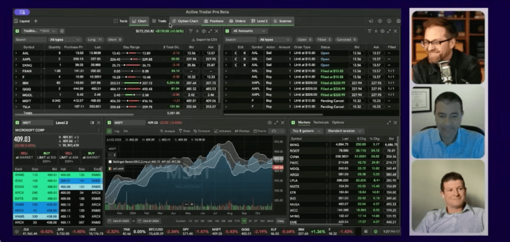The width and height of the screenshot is (510, 242).
Task: Click filter icon in Orders panel
Action: tap(370, 31)
